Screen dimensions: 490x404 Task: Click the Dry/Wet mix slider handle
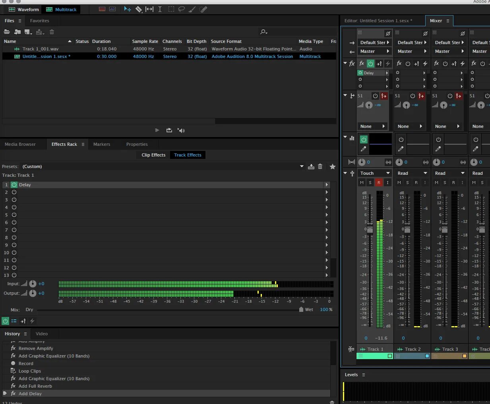click(x=301, y=309)
